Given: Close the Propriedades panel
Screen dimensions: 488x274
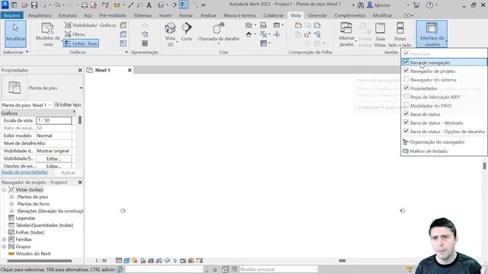Looking at the screenshot, I should pyautogui.click(x=80, y=71).
